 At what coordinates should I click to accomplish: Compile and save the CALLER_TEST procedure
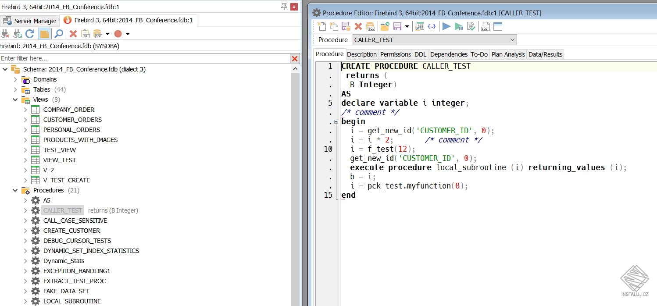346,26
